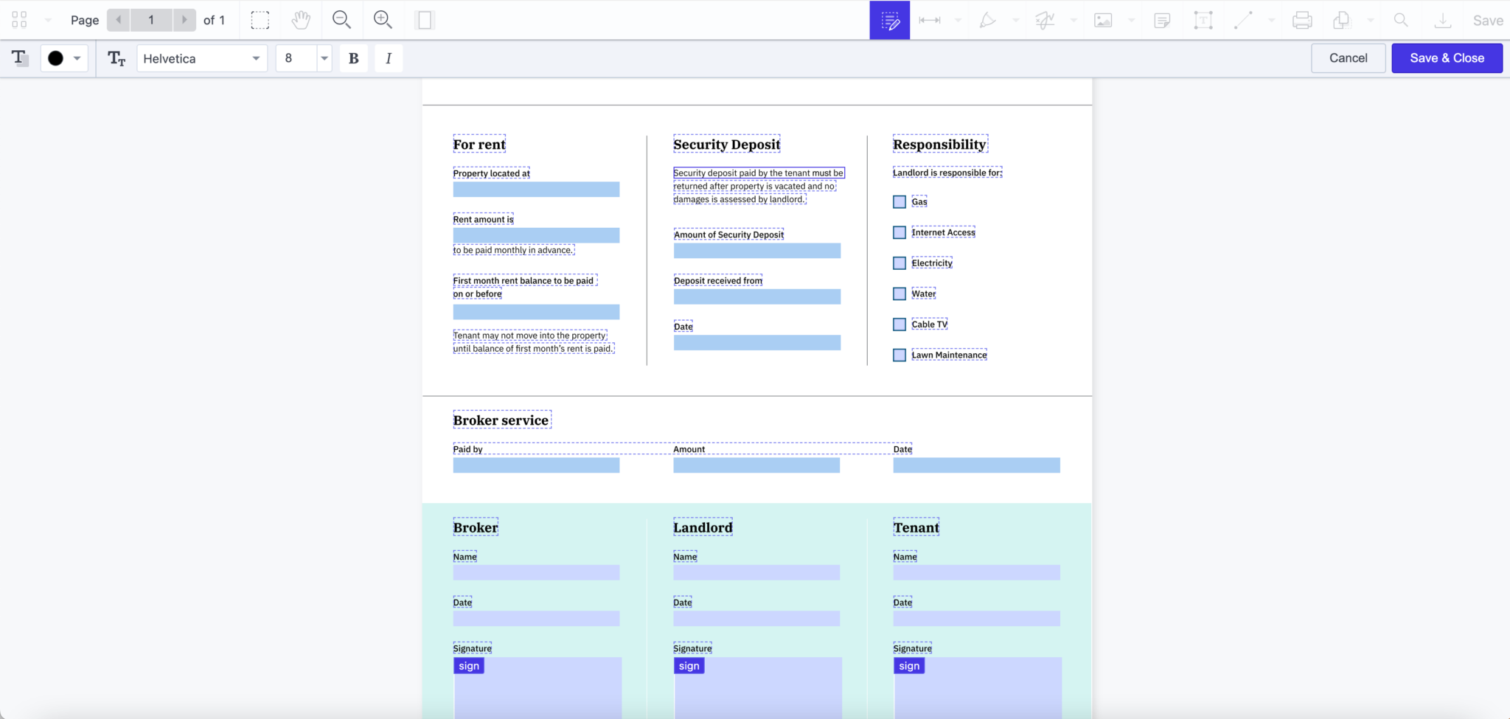Select the line drawing tool
The image size is (1510, 719).
point(1243,20)
